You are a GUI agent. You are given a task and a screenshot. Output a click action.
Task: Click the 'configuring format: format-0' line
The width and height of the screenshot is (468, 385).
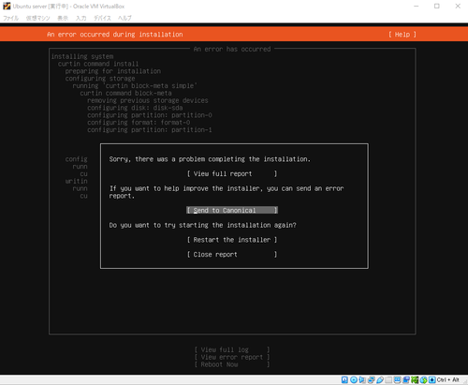pyautogui.click(x=139, y=123)
